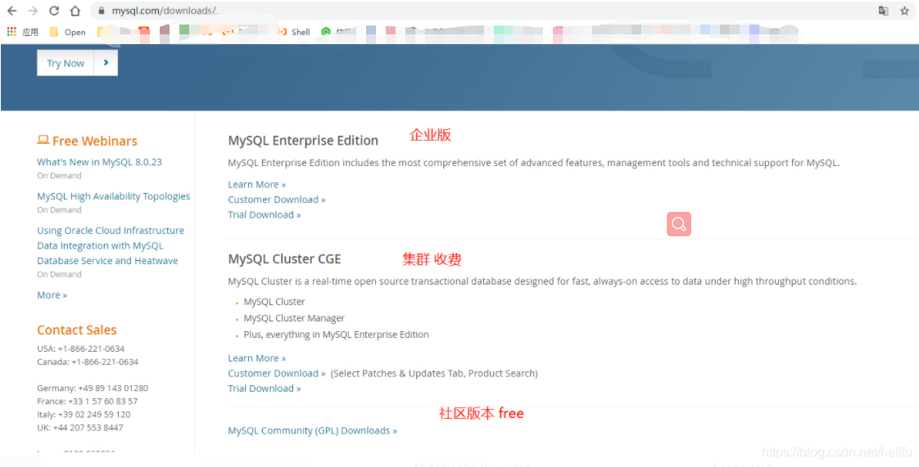Click Customer Download » under Enterprise Edition
This screenshot has height=467, width=919.
(x=277, y=200)
